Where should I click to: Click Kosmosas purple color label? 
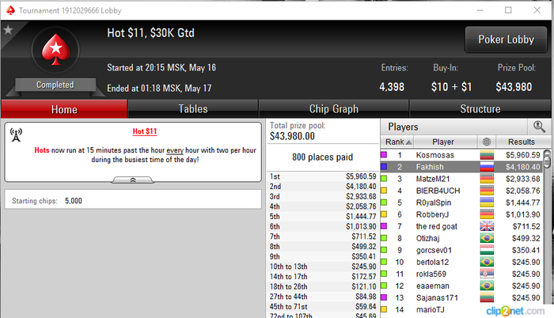[x=384, y=155]
